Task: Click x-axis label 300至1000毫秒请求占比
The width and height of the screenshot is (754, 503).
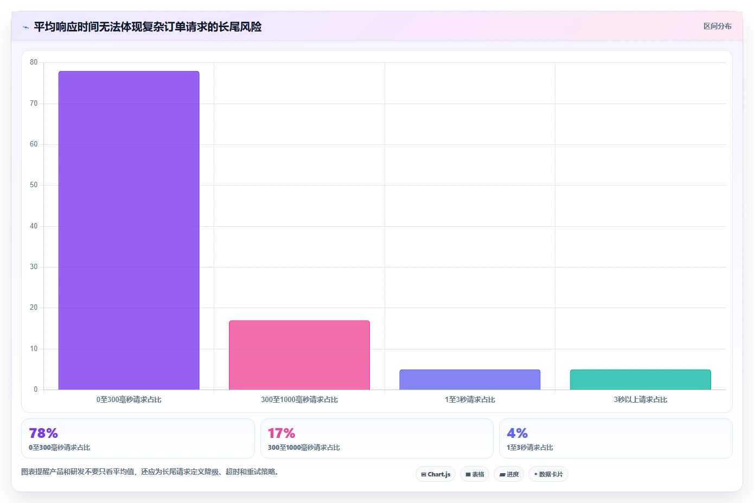Action: click(299, 399)
